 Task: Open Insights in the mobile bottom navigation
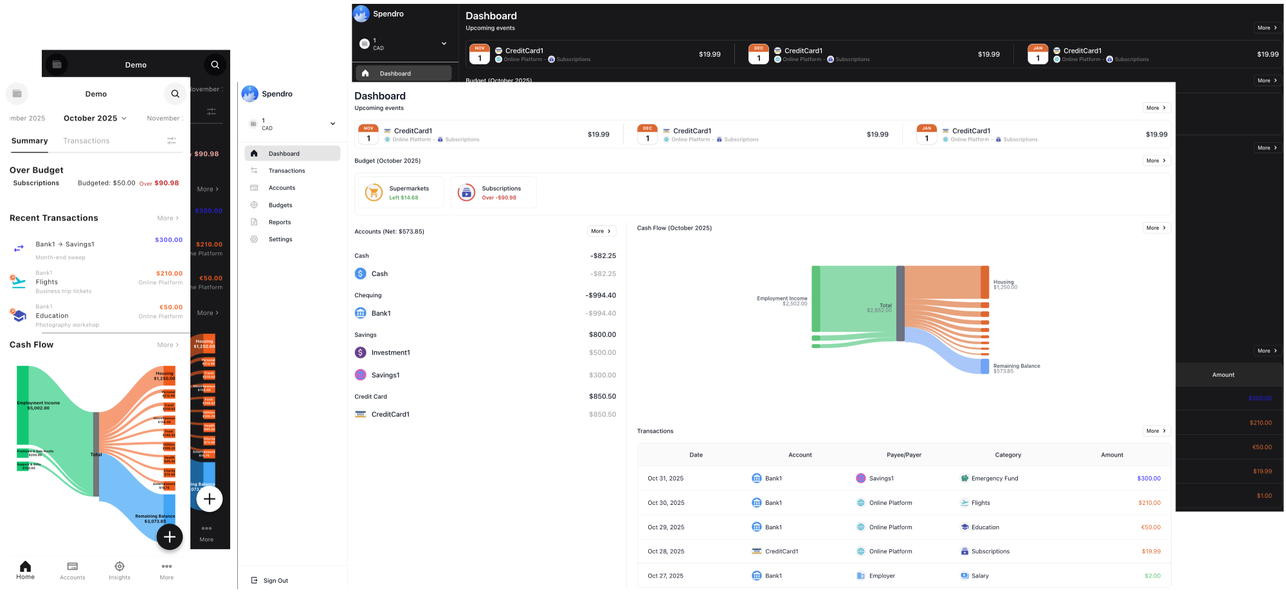[120, 570]
